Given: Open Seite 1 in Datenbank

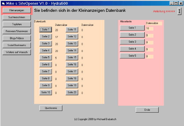Looking at the screenshot, I should click(x=46, y=30).
